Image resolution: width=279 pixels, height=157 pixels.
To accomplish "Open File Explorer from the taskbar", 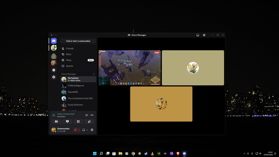I will [120, 154].
